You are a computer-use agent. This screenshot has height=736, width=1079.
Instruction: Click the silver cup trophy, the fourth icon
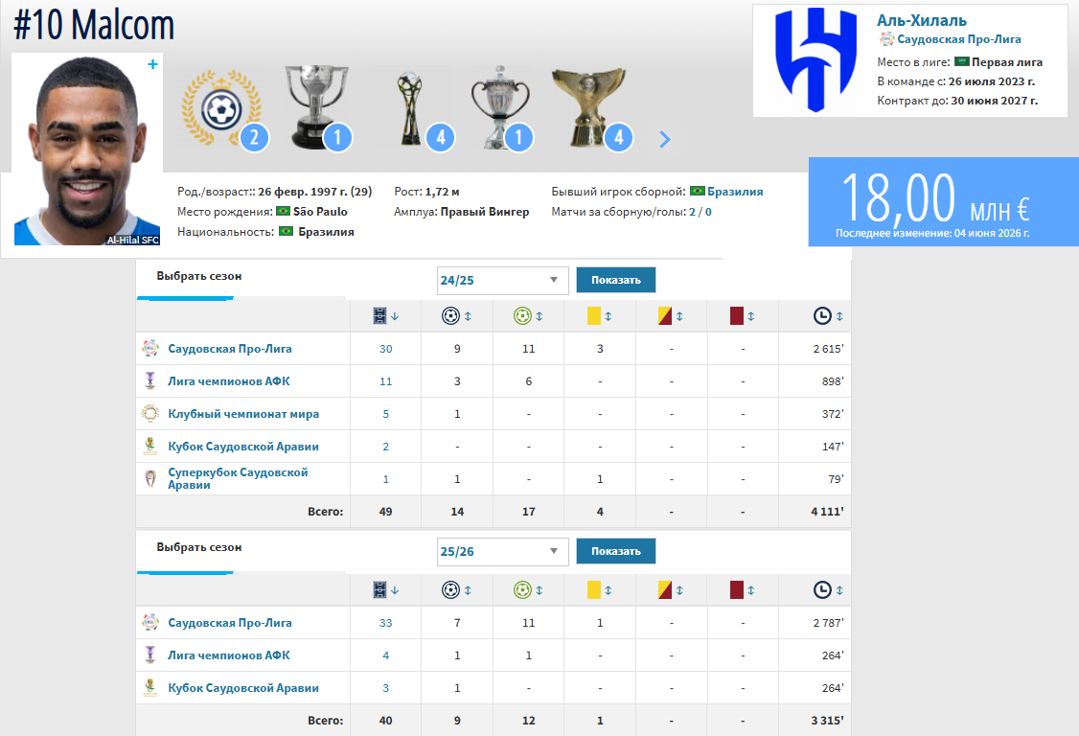[500, 108]
